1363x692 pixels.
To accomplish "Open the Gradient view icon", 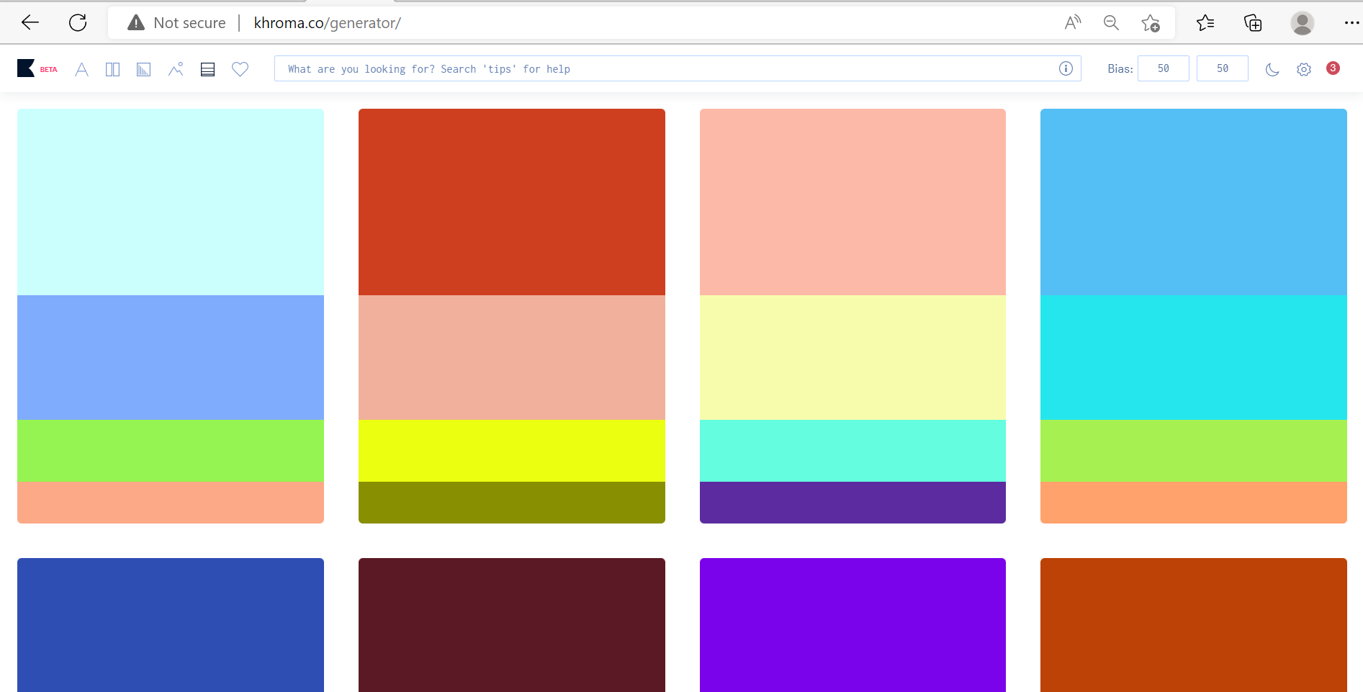I will click(x=144, y=69).
